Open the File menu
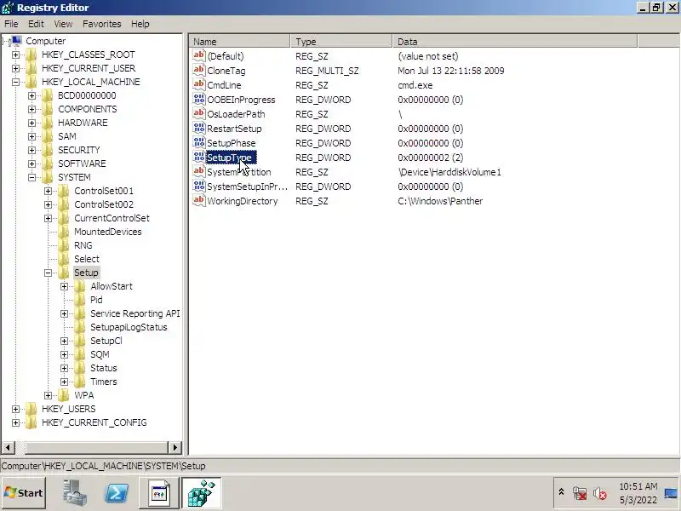Viewport: 681px width, 511px height. pos(11,24)
